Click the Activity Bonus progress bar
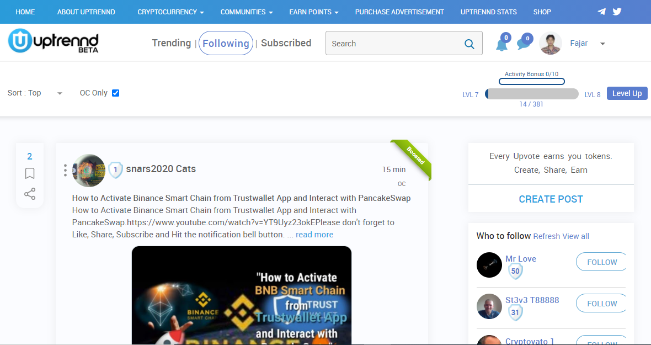651x345 pixels. point(531,81)
